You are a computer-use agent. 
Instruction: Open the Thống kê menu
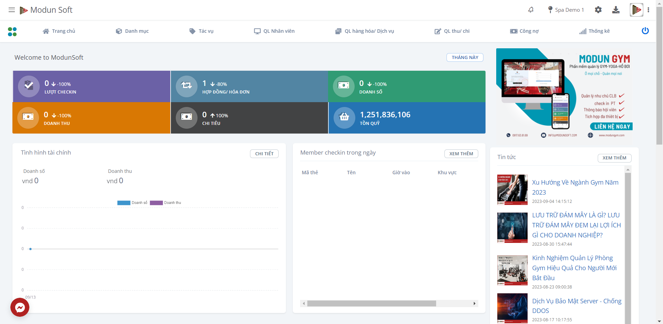pyautogui.click(x=595, y=31)
